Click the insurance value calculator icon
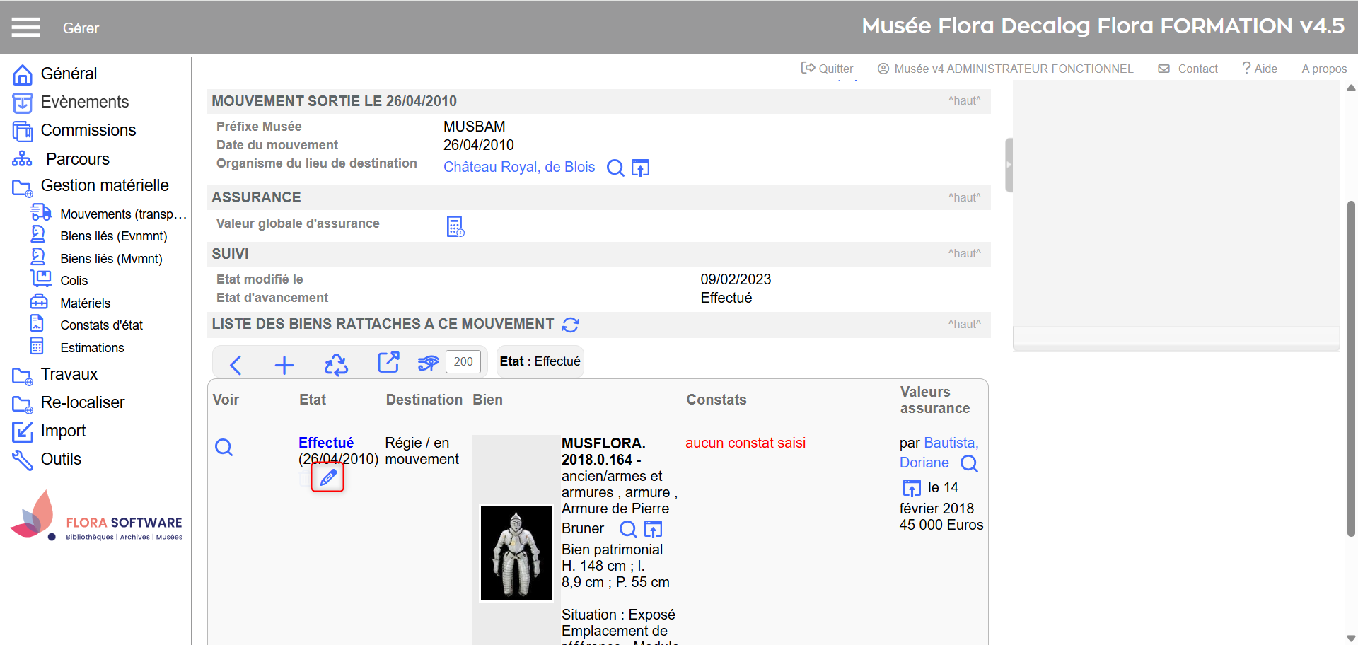1358x645 pixels. tap(455, 226)
